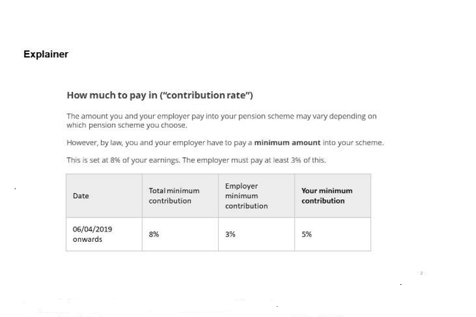Click the "06/04/2019" date in the table

point(92,229)
